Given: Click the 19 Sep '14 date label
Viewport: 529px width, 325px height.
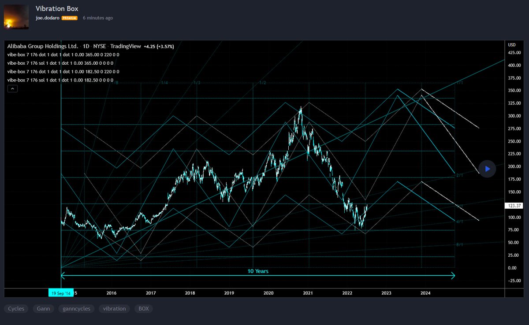Looking at the screenshot, I should pos(61,293).
